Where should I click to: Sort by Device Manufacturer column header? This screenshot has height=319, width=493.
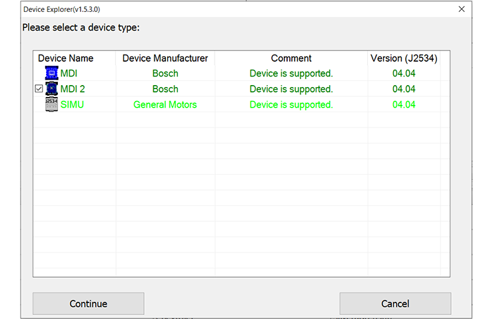tap(165, 58)
